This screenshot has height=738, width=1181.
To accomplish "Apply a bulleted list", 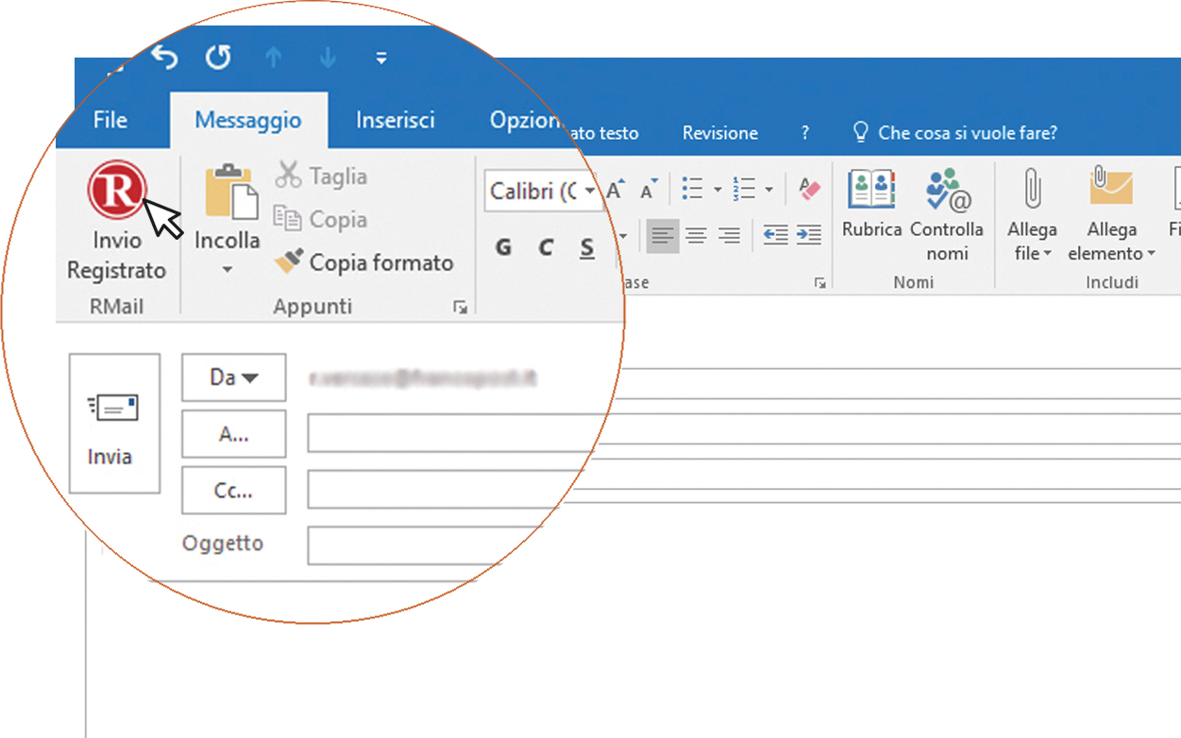I will [x=693, y=190].
